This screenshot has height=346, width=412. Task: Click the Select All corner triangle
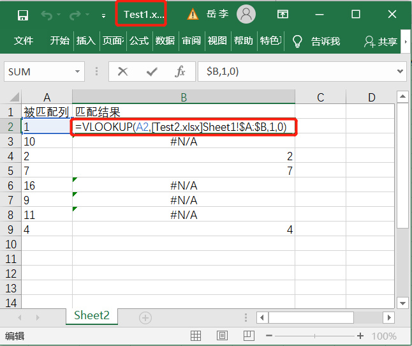click(x=15, y=97)
